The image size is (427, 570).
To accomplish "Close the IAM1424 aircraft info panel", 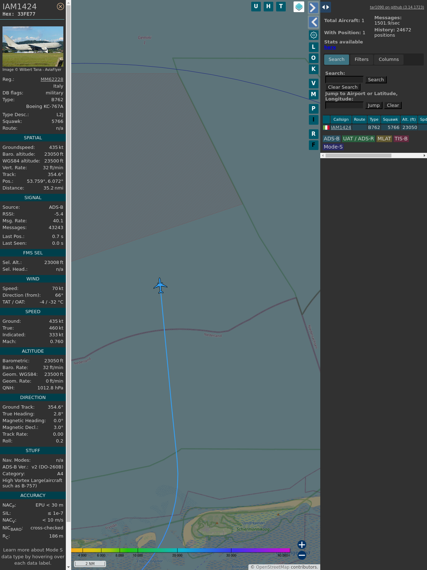I will coord(60,6).
